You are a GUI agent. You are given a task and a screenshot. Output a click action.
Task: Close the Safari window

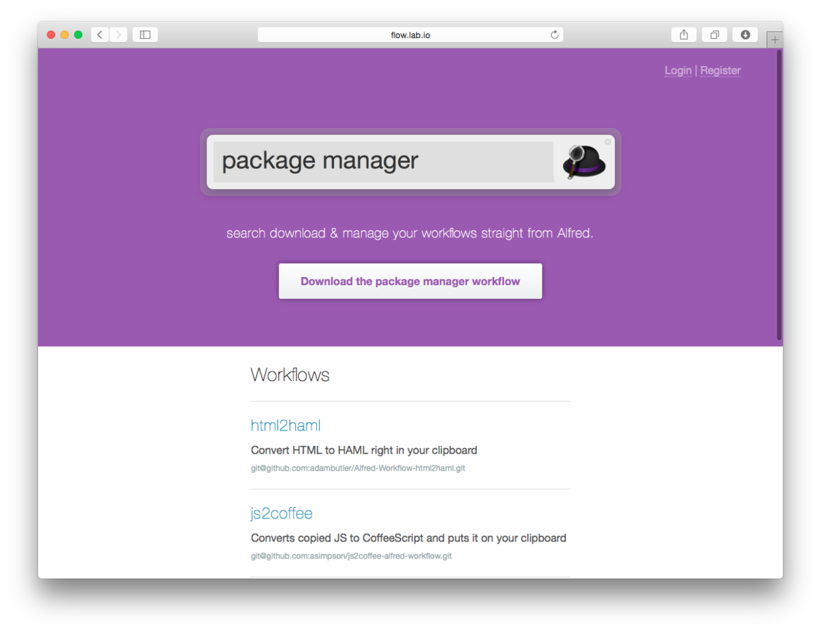tap(51, 34)
